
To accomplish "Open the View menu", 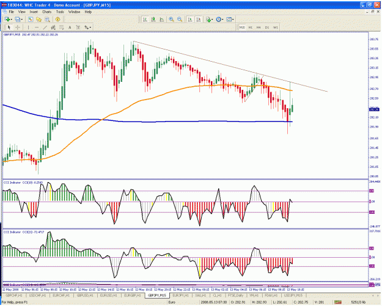I will (x=21, y=12).
